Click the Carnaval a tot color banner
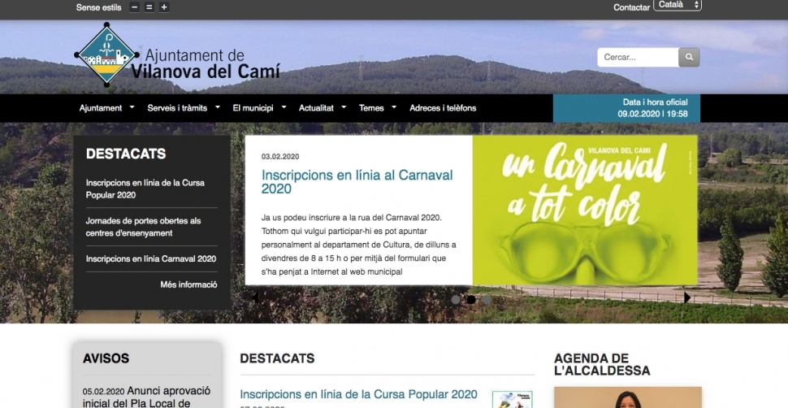The width and height of the screenshot is (788, 408). tap(584, 210)
